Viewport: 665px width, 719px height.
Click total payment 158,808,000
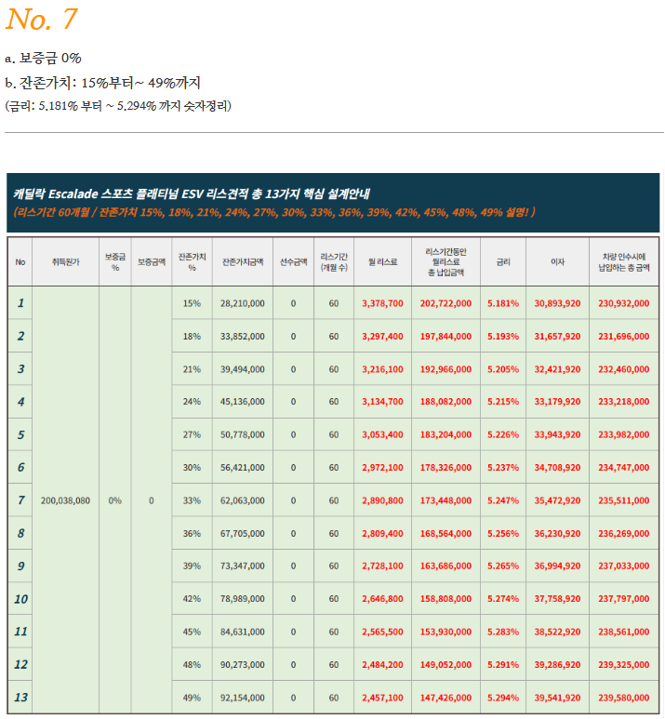446,599
